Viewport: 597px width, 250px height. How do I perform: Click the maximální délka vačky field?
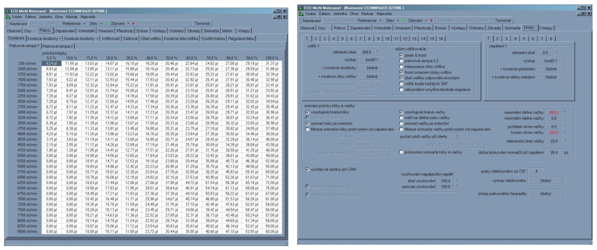554,113
